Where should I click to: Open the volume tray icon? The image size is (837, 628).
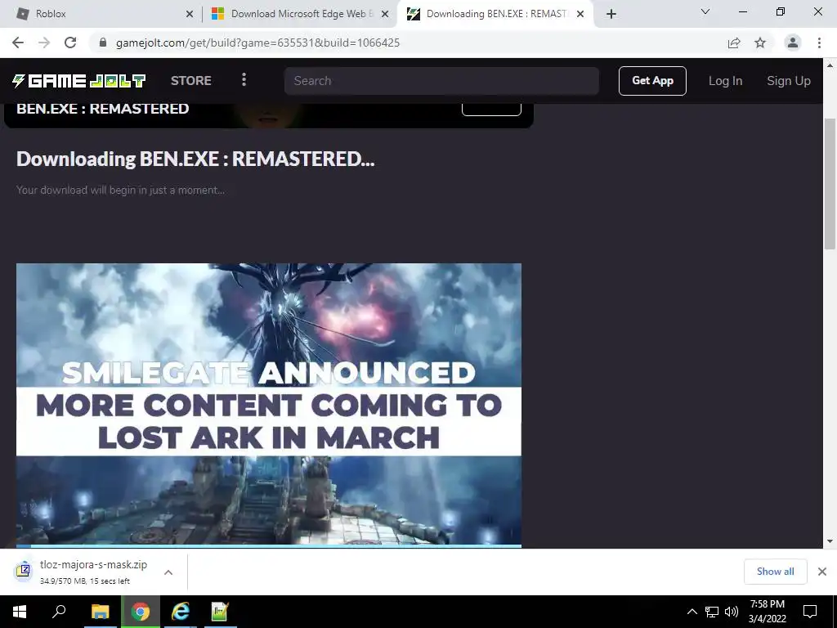[732, 612]
